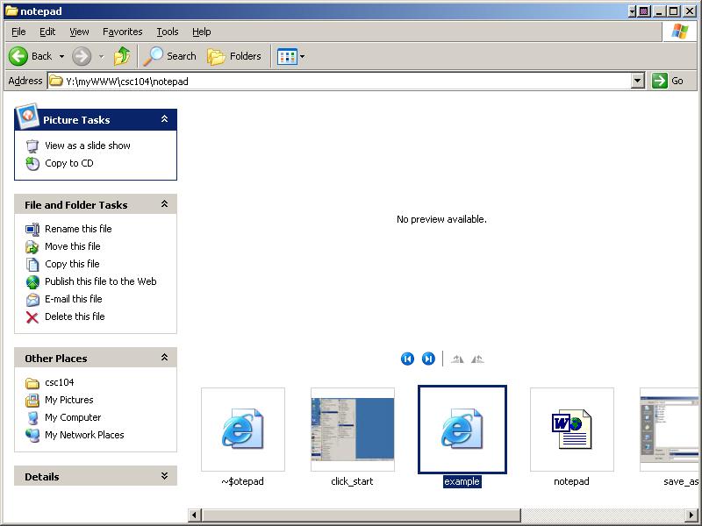Collapse the Other Places panel

164,358
